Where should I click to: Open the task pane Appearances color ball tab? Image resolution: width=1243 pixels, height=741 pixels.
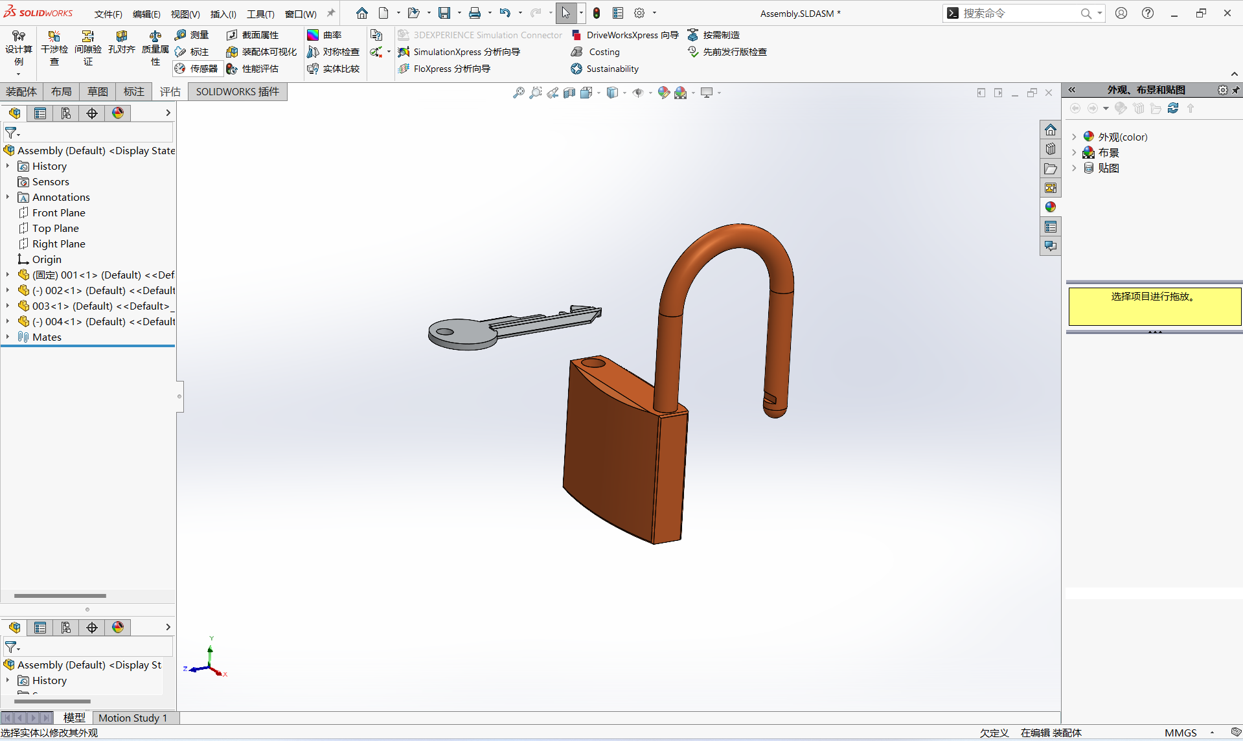click(x=1051, y=207)
